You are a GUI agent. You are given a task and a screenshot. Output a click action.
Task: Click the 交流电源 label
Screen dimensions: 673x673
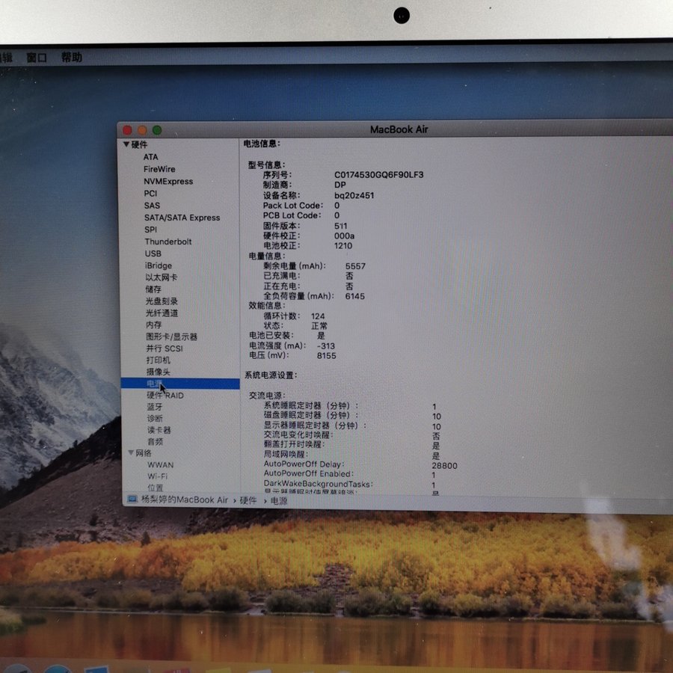coord(267,396)
